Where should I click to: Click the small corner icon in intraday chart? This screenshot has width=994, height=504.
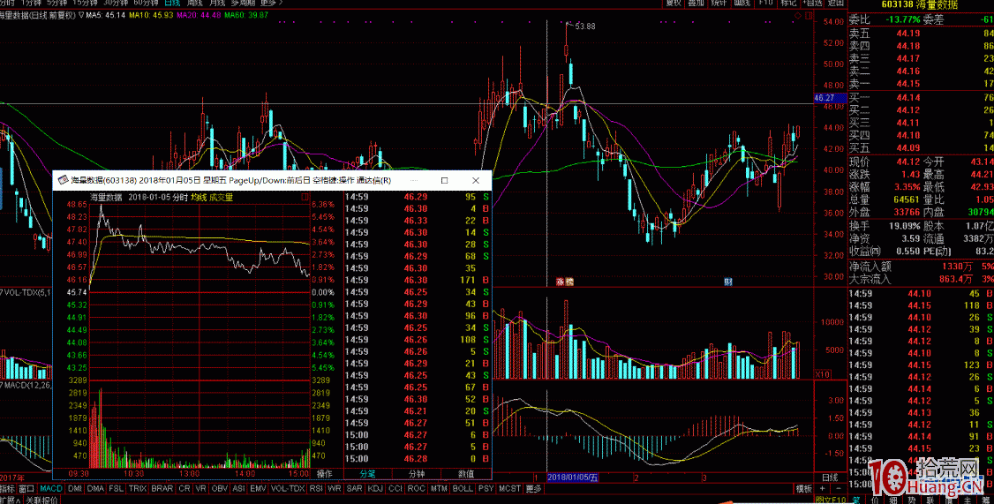(305, 197)
